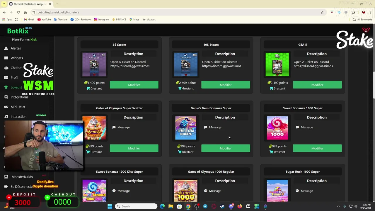Show hidden system tray icons
Screen dimensions: 375x211
[x=338, y=206]
